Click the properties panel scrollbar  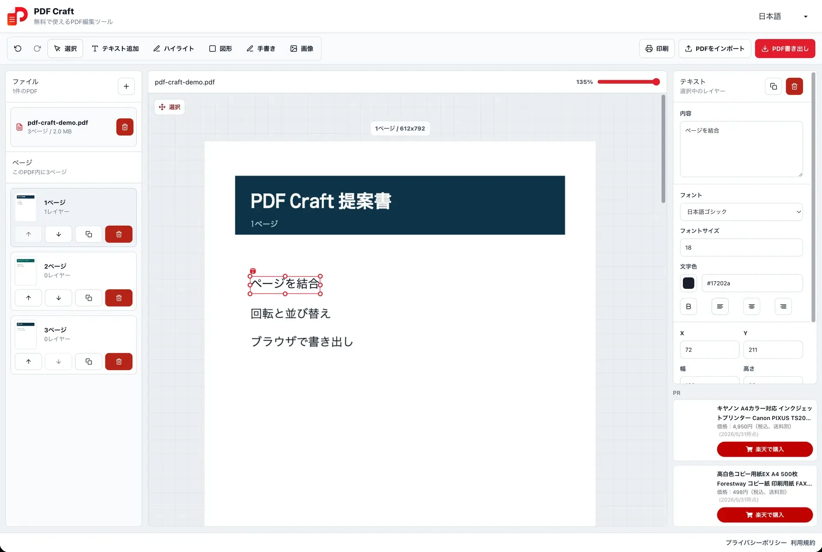(x=813, y=197)
